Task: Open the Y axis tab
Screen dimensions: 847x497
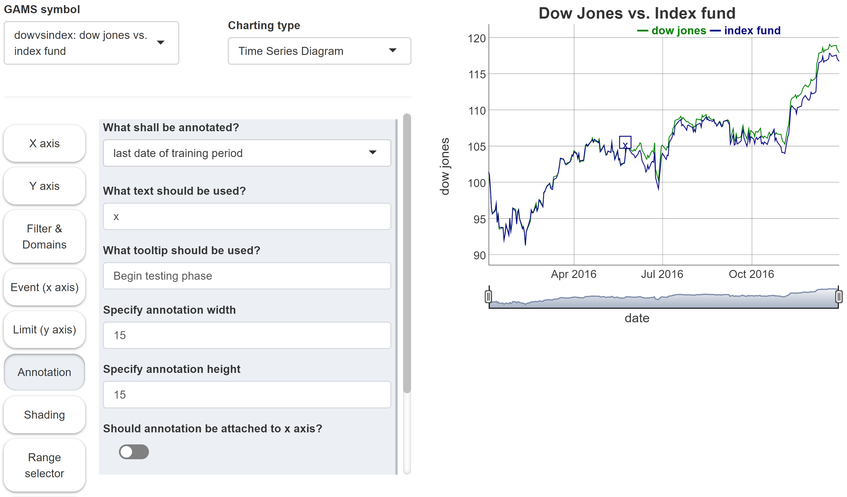Action: [x=44, y=186]
